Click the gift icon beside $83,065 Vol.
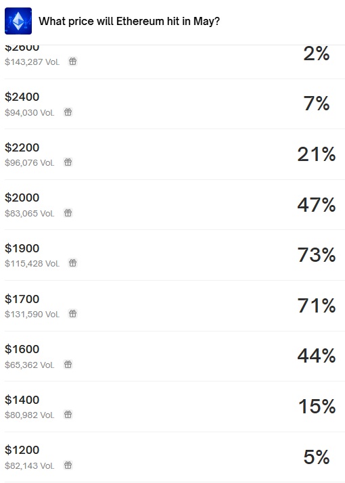The width and height of the screenshot is (345, 483). point(68,213)
